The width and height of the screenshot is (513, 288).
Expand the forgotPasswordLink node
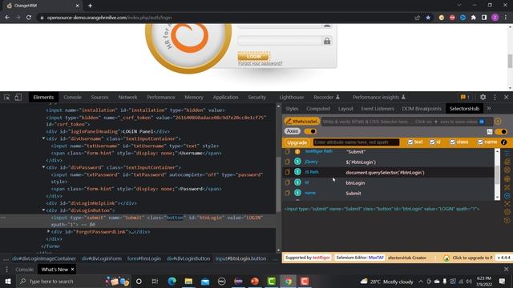click(48, 231)
